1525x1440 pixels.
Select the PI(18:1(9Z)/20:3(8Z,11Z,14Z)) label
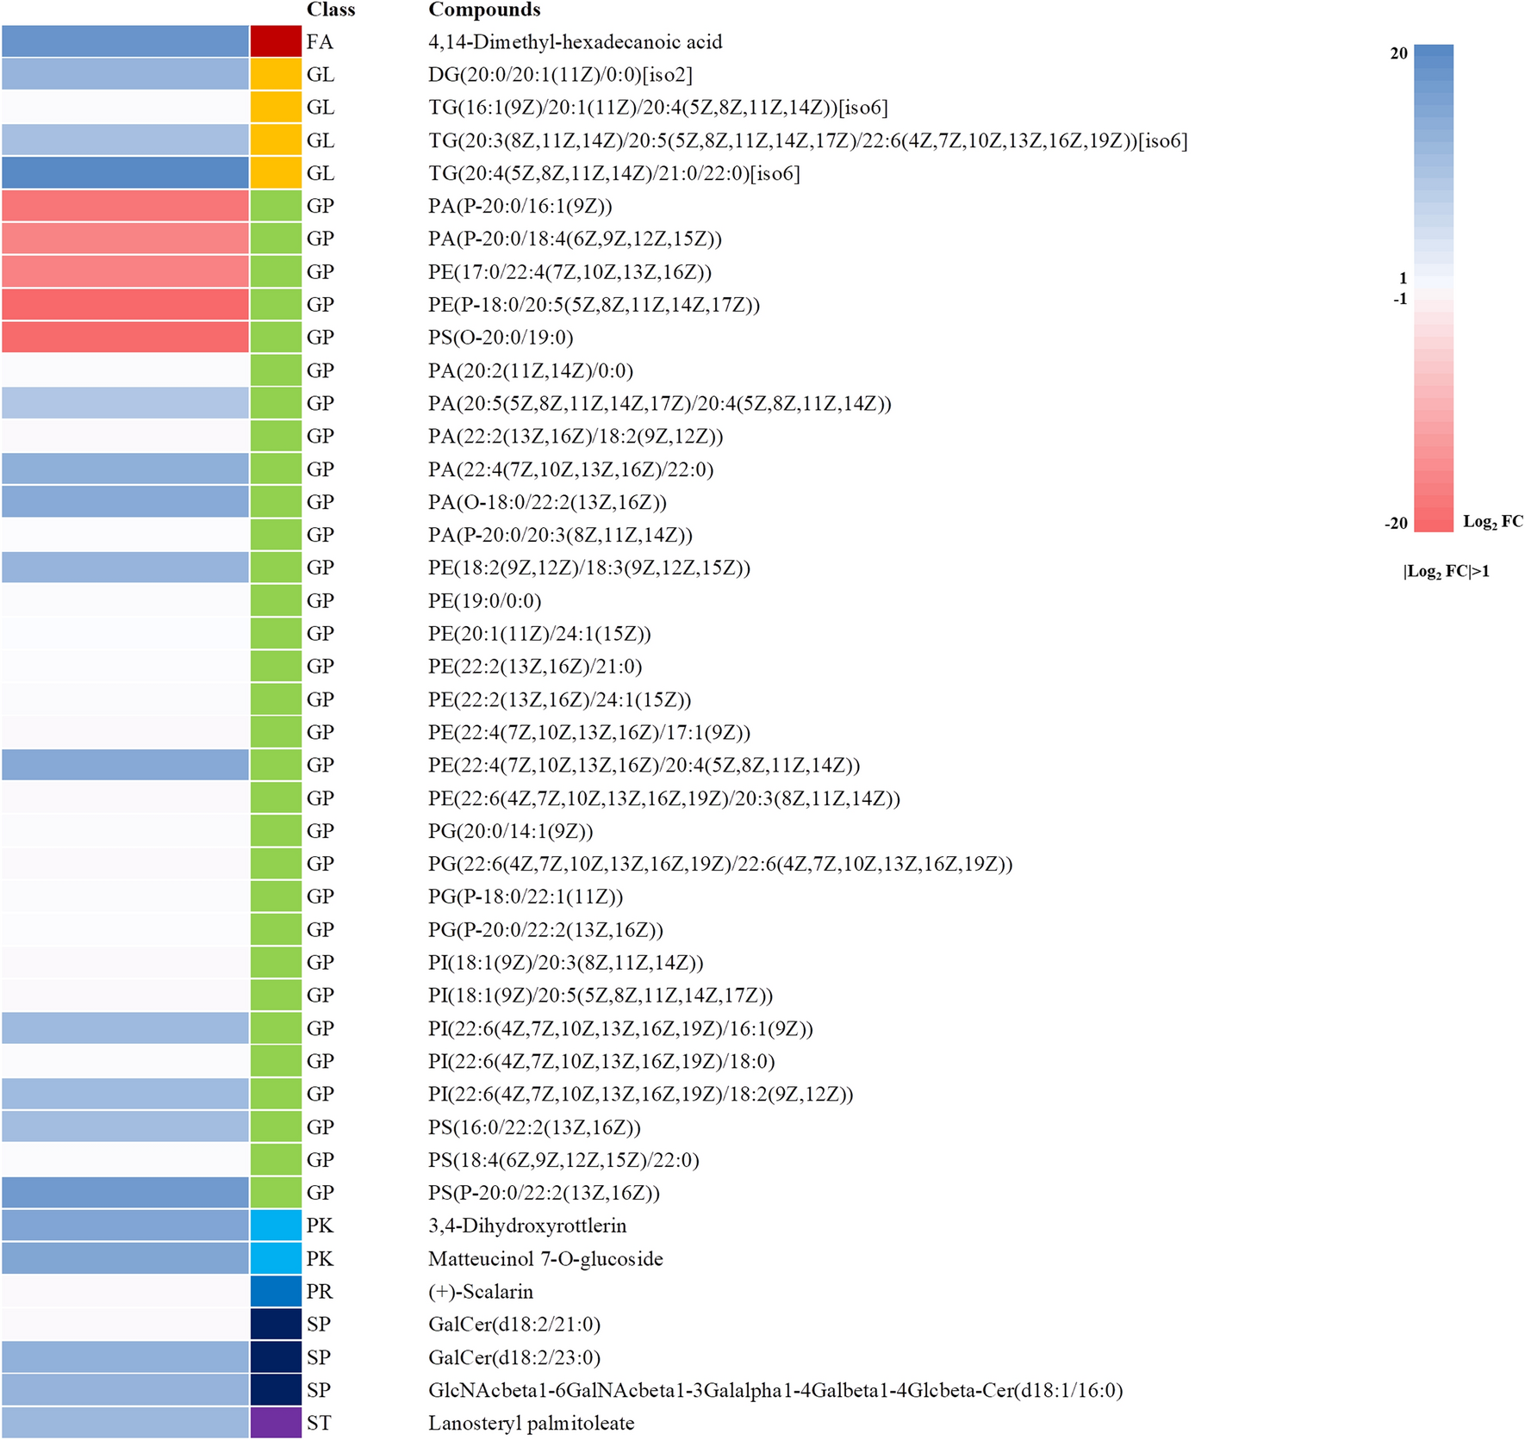pos(566,963)
